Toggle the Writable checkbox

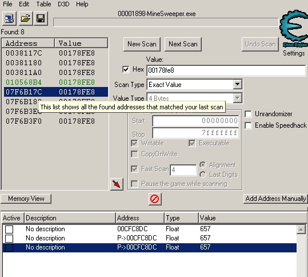coord(134,143)
